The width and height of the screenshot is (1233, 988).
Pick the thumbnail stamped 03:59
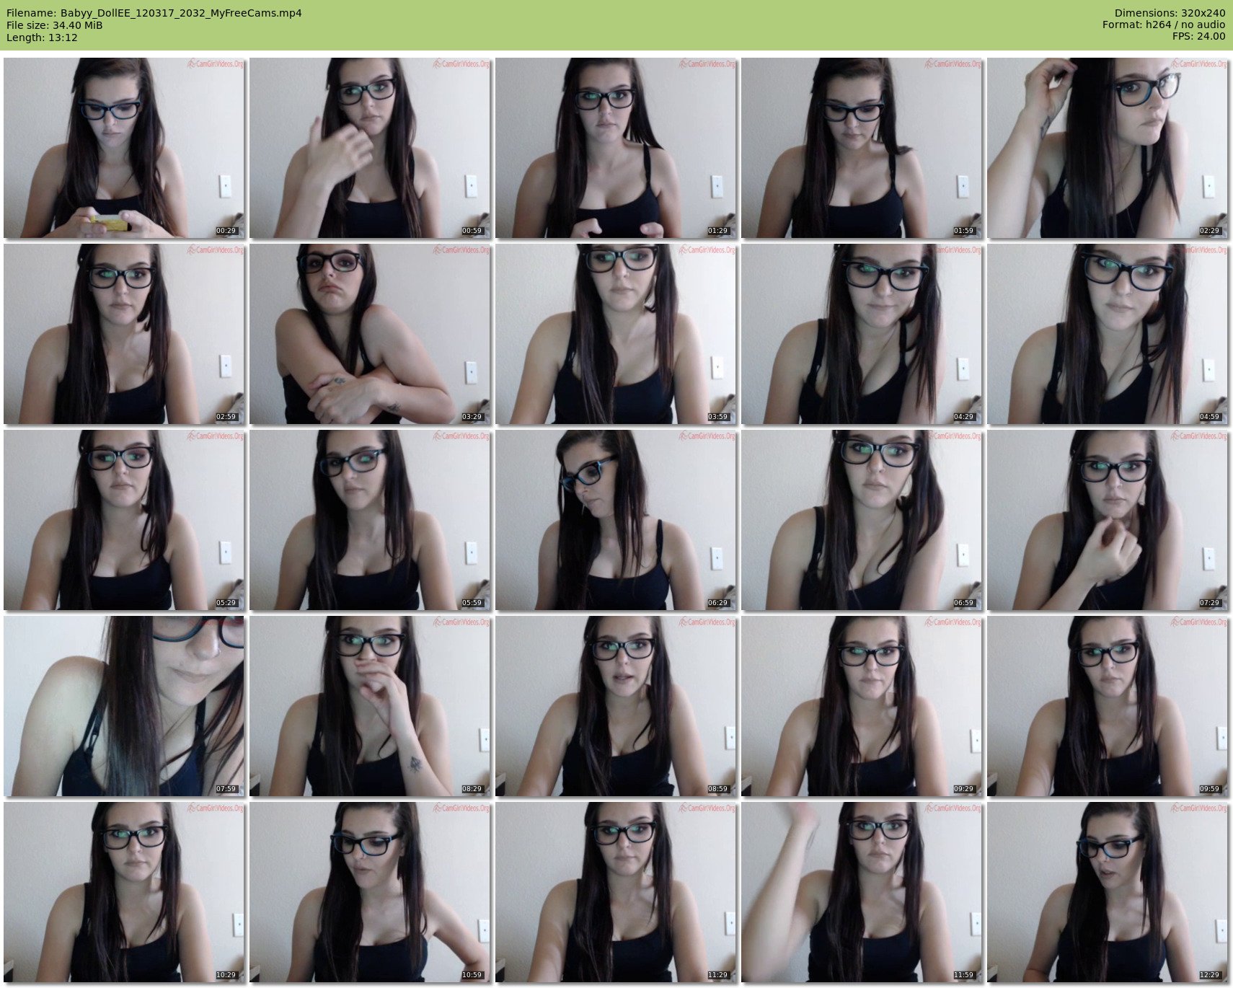616,334
